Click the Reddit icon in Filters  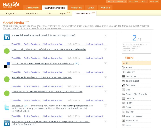point(123,103)
